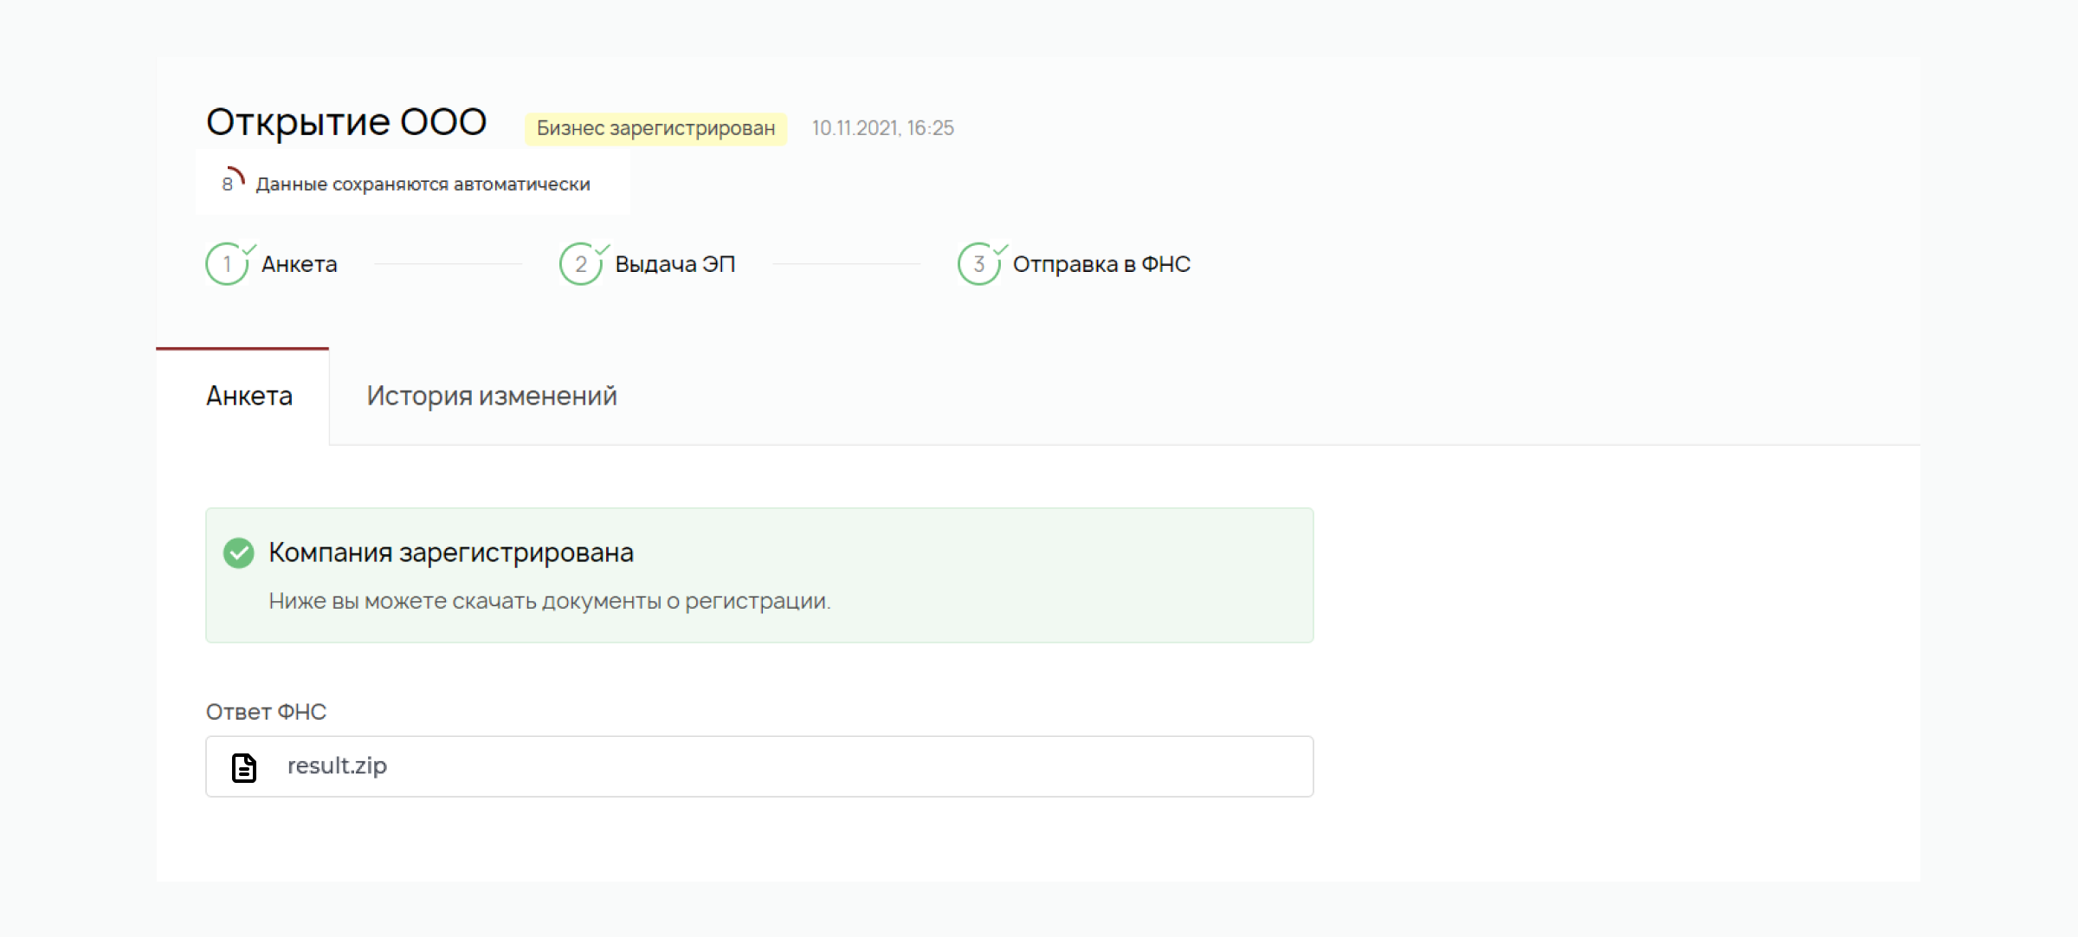Click the green checkmark success icon
The height and width of the screenshot is (937, 2078).
pyautogui.click(x=238, y=553)
